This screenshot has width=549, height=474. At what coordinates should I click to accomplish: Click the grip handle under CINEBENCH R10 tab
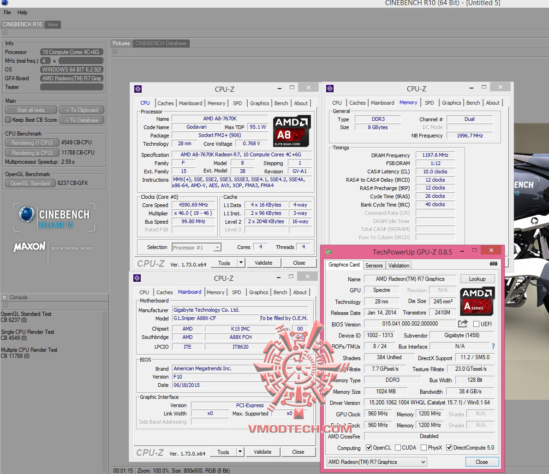[5, 33]
